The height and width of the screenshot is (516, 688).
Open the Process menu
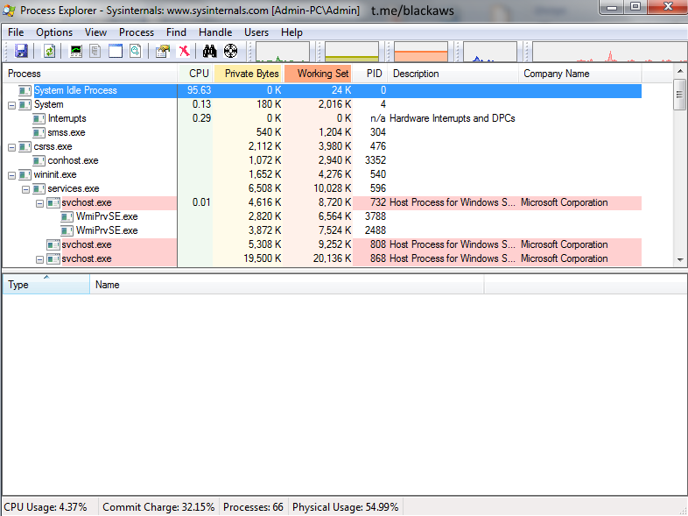137,32
